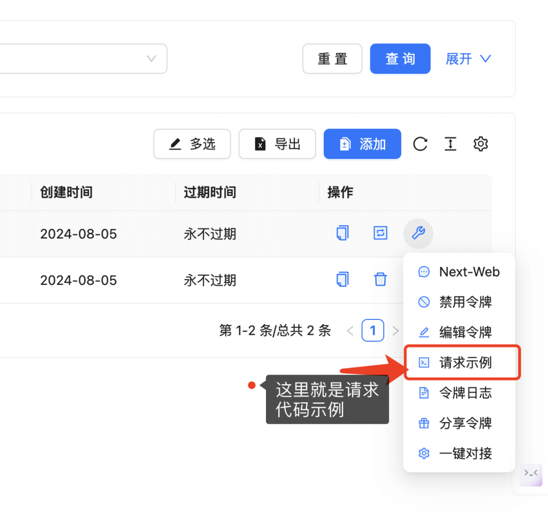Viewport: 548px width, 513px height.
Task: Copy the first token via its copy icon
Action: coord(343,233)
